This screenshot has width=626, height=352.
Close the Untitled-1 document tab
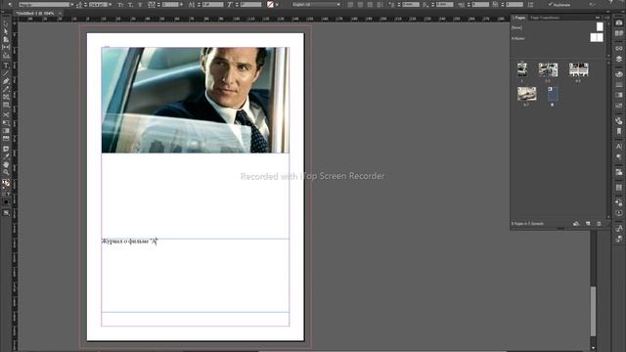(60, 13)
